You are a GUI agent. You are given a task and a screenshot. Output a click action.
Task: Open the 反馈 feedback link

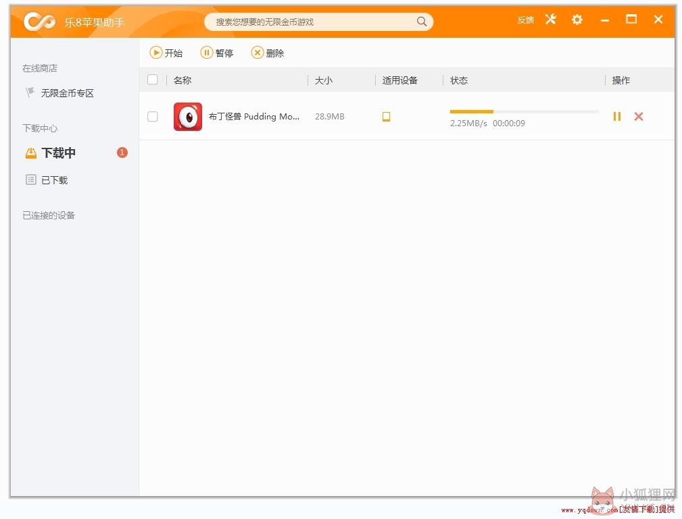pyautogui.click(x=525, y=20)
